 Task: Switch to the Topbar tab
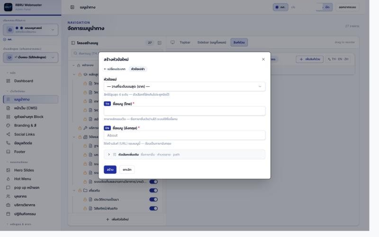[185, 42]
